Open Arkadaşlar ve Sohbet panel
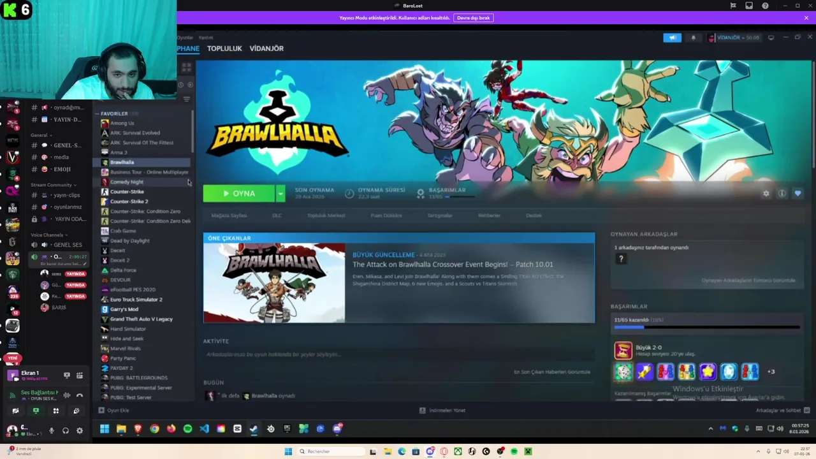Viewport: 816px width, 459px height. (782, 411)
